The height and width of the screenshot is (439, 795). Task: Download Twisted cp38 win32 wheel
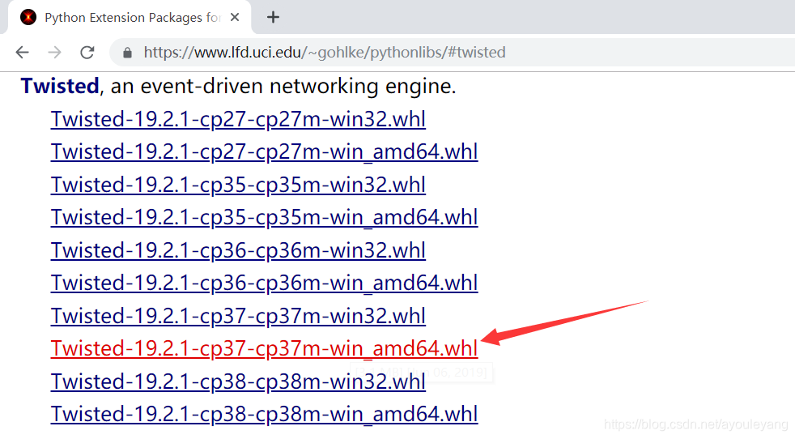(238, 381)
